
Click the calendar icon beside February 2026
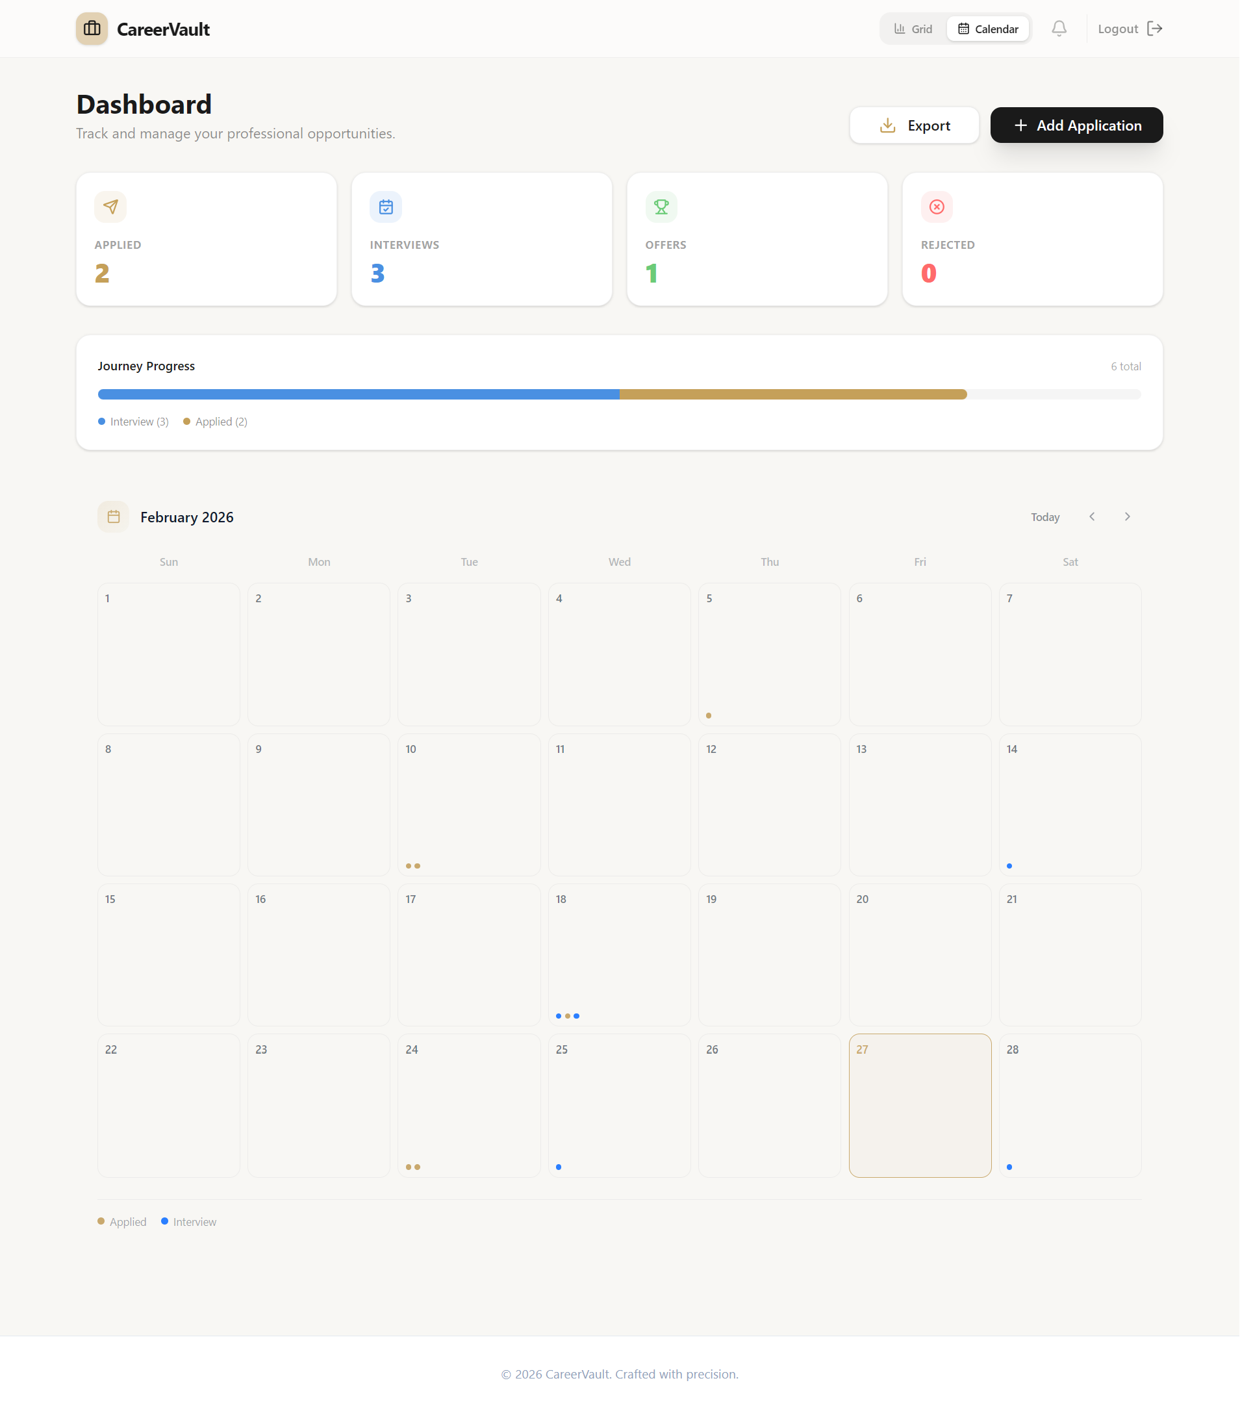point(113,516)
